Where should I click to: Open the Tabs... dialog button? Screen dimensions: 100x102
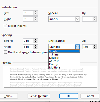[8, 96]
